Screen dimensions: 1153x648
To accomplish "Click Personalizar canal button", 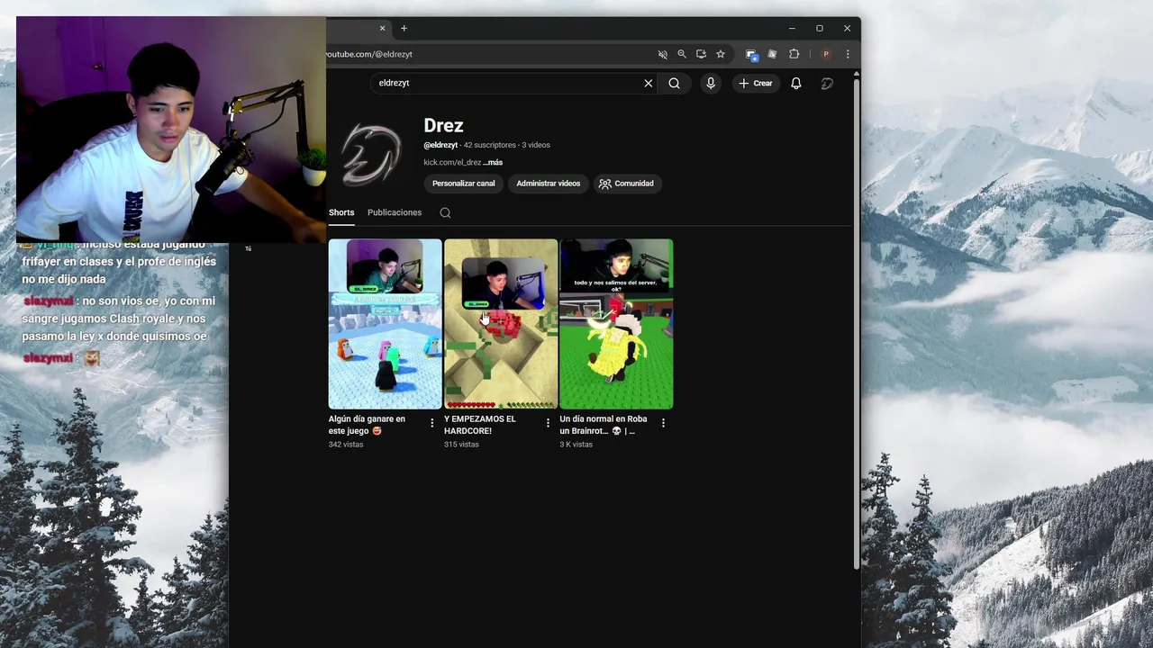I will (x=463, y=184).
